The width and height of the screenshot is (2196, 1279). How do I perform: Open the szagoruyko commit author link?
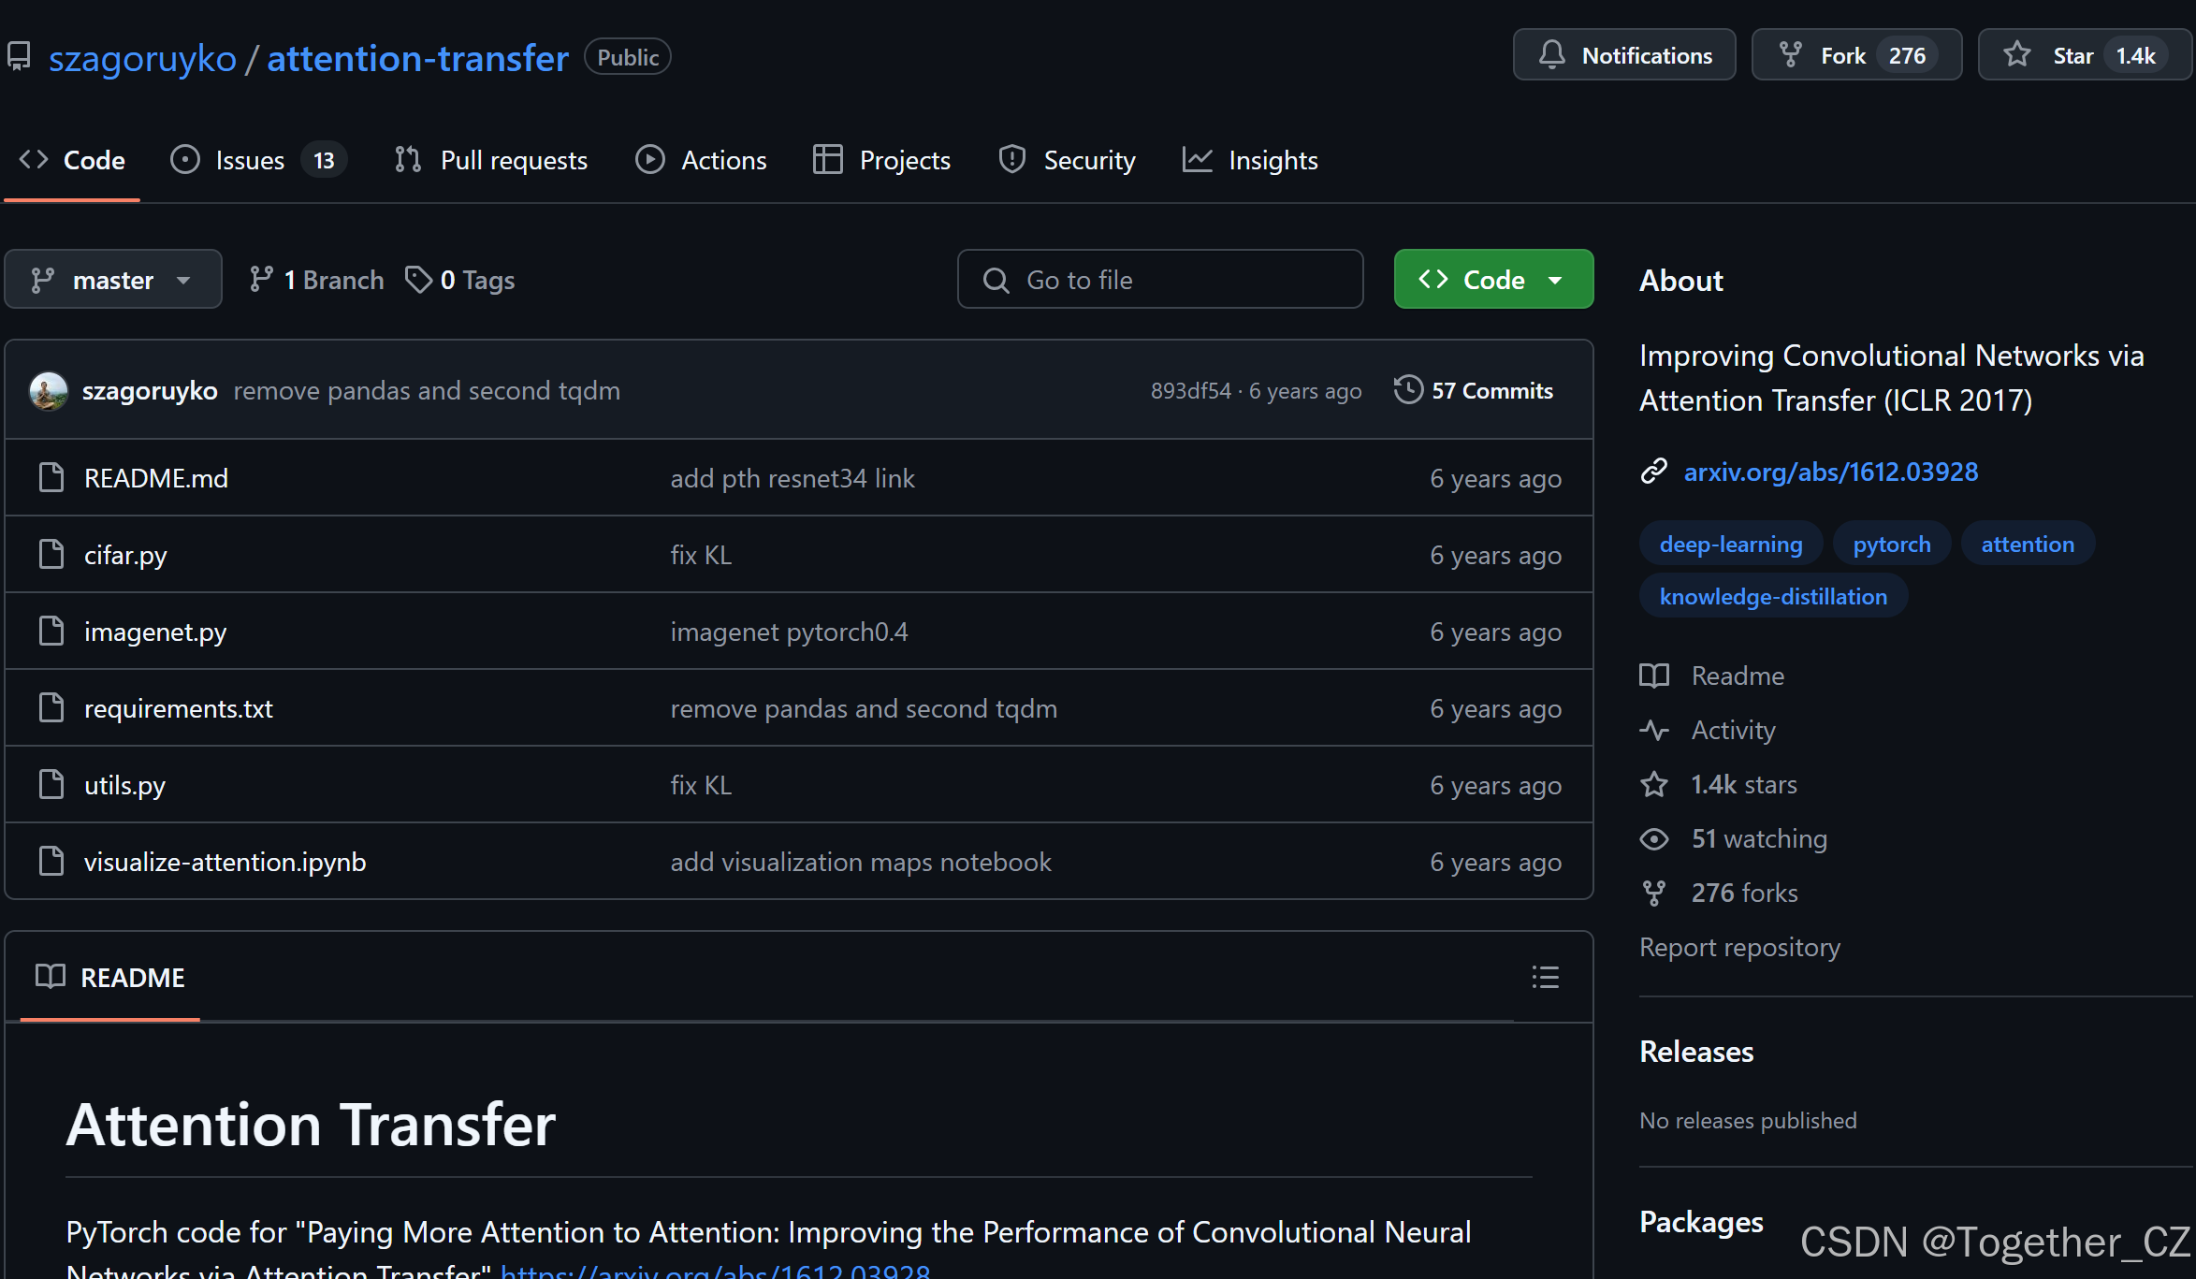(150, 390)
